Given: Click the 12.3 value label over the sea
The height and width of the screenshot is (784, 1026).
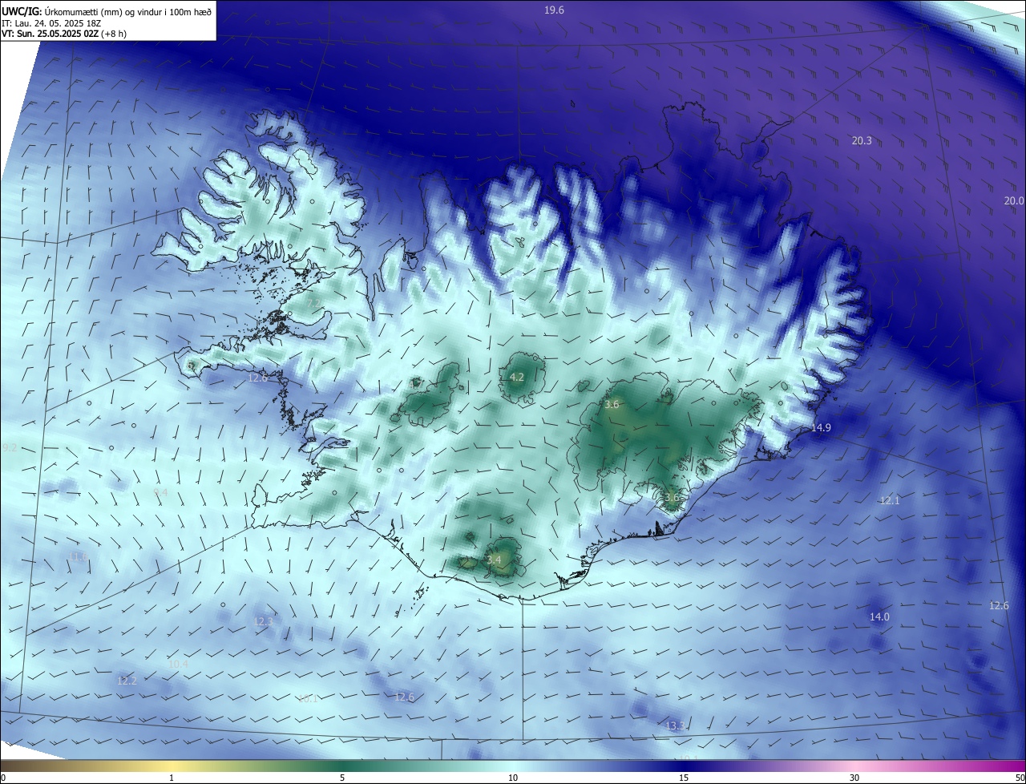Looking at the screenshot, I should pyautogui.click(x=263, y=621).
